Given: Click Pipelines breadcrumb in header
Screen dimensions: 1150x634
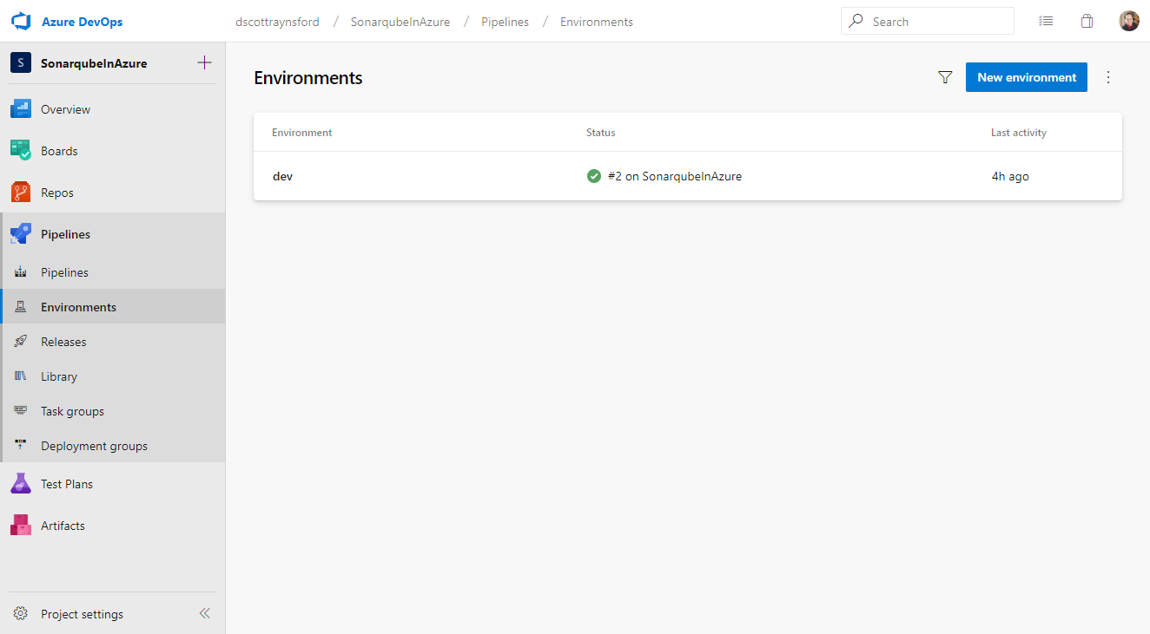Looking at the screenshot, I should click(505, 22).
